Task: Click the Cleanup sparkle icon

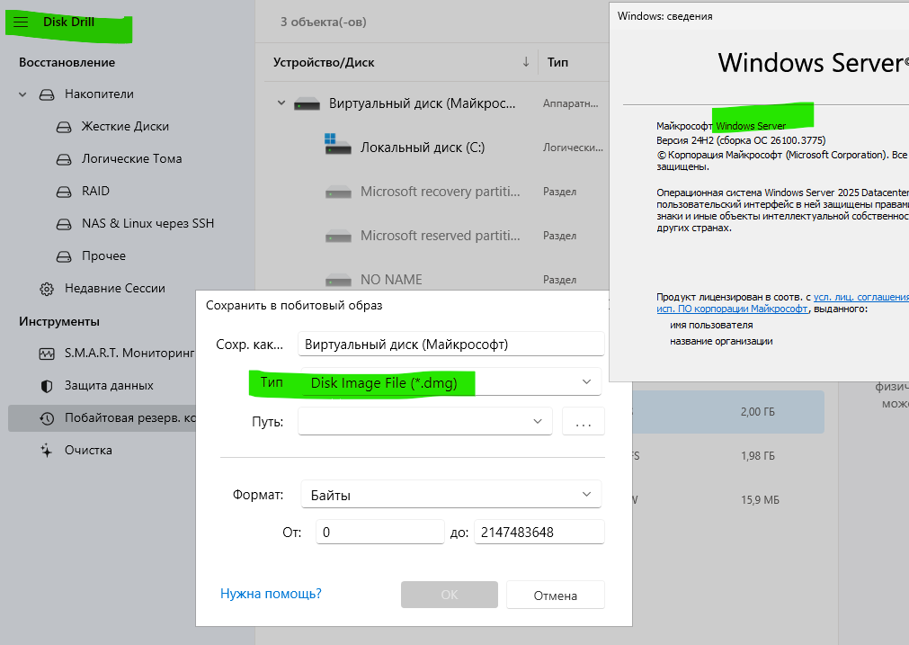Action: tap(47, 451)
